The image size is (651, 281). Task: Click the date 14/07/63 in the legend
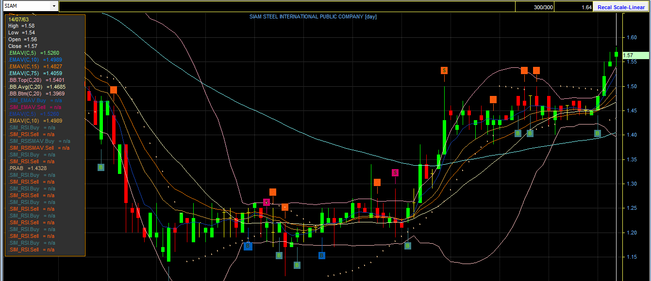click(x=18, y=19)
